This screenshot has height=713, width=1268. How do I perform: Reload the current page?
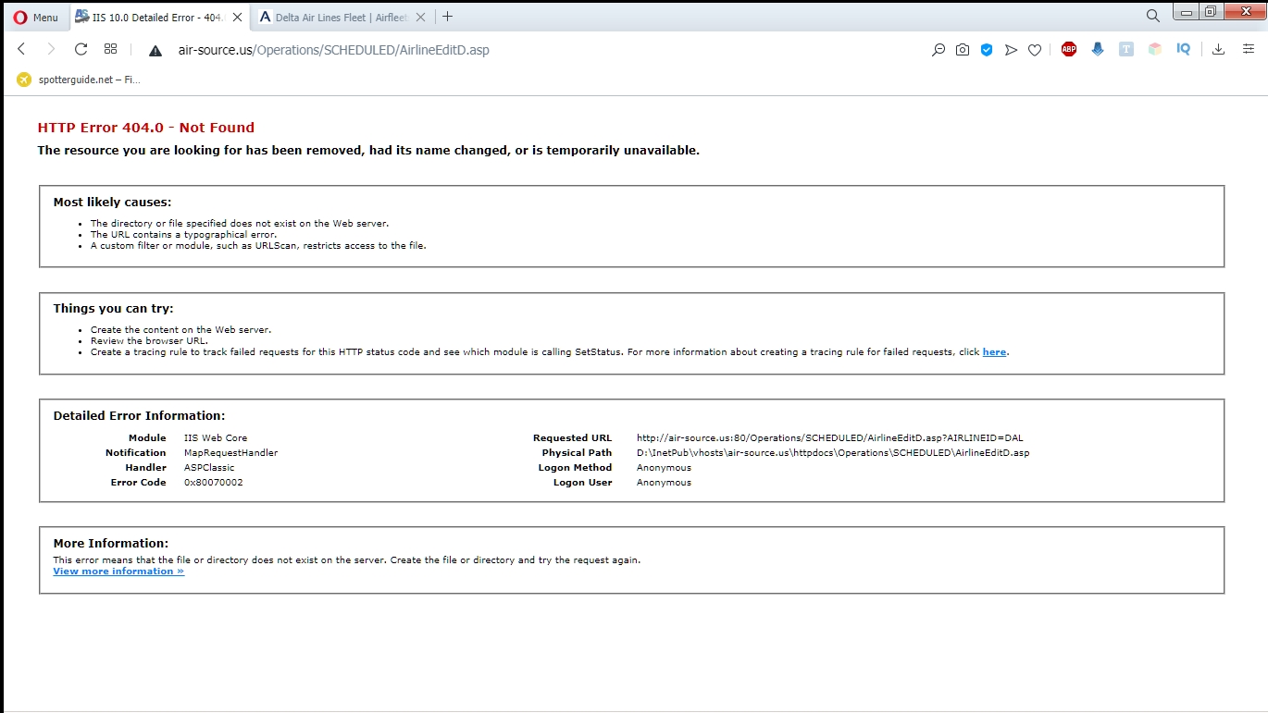pyautogui.click(x=81, y=49)
